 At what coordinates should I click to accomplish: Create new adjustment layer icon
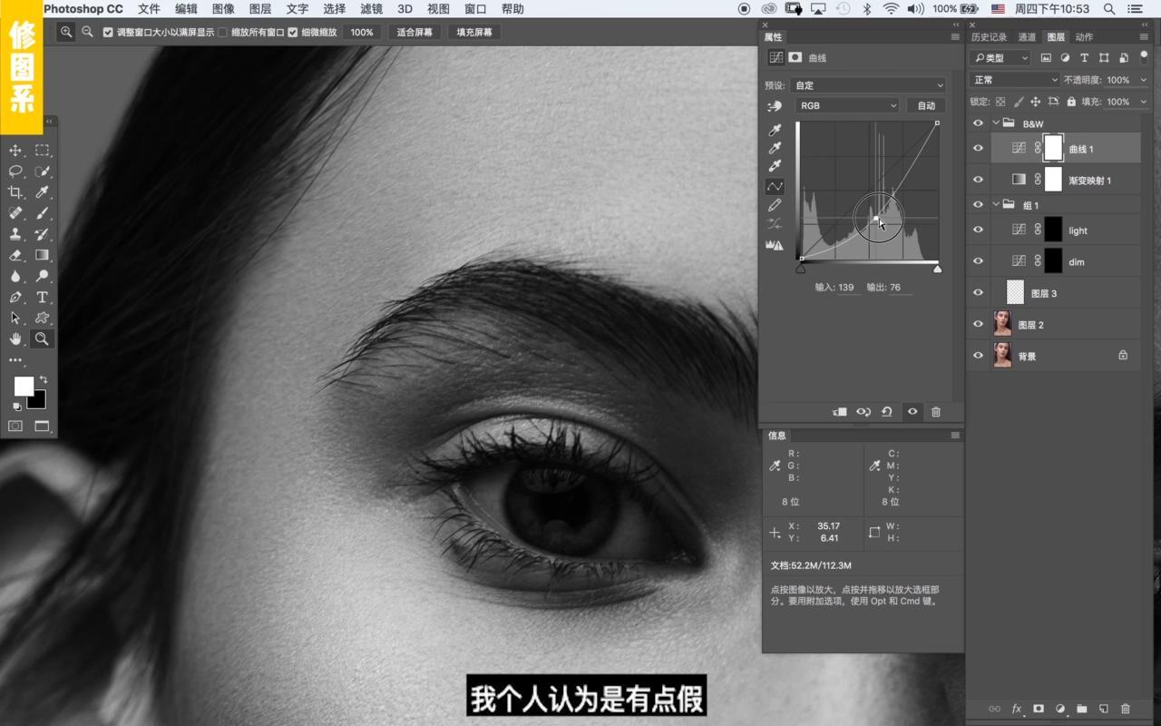pos(1060,709)
